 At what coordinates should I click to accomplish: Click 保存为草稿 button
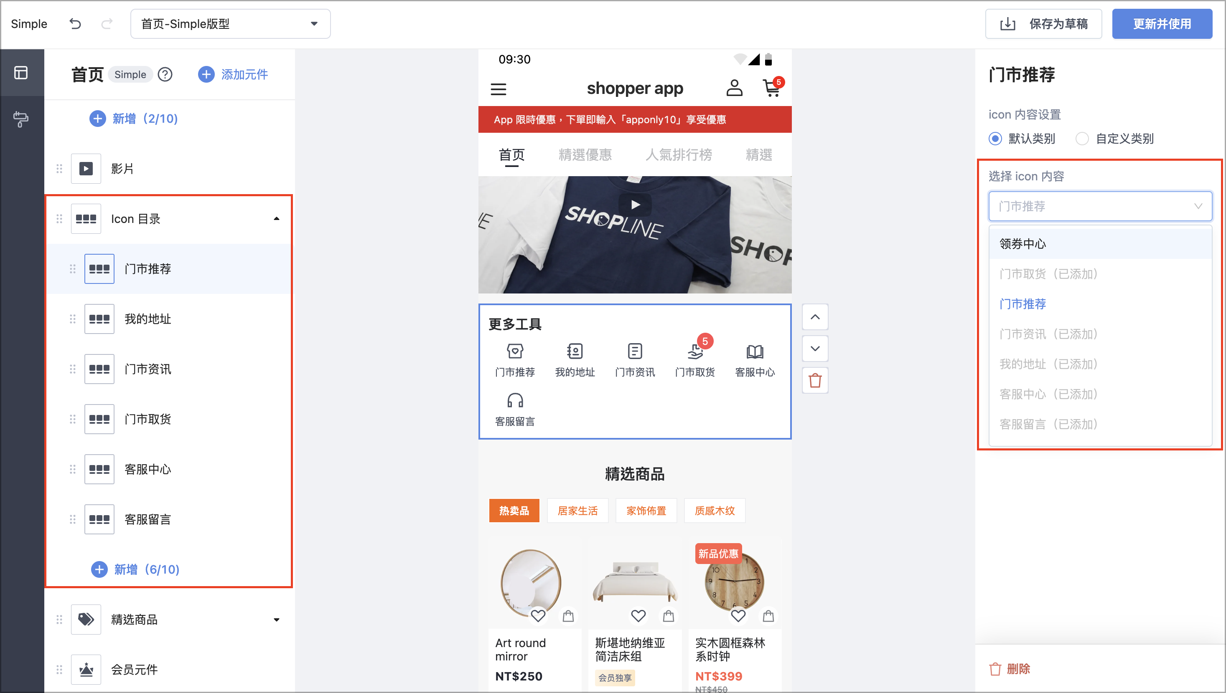[x=1043, y=24]
